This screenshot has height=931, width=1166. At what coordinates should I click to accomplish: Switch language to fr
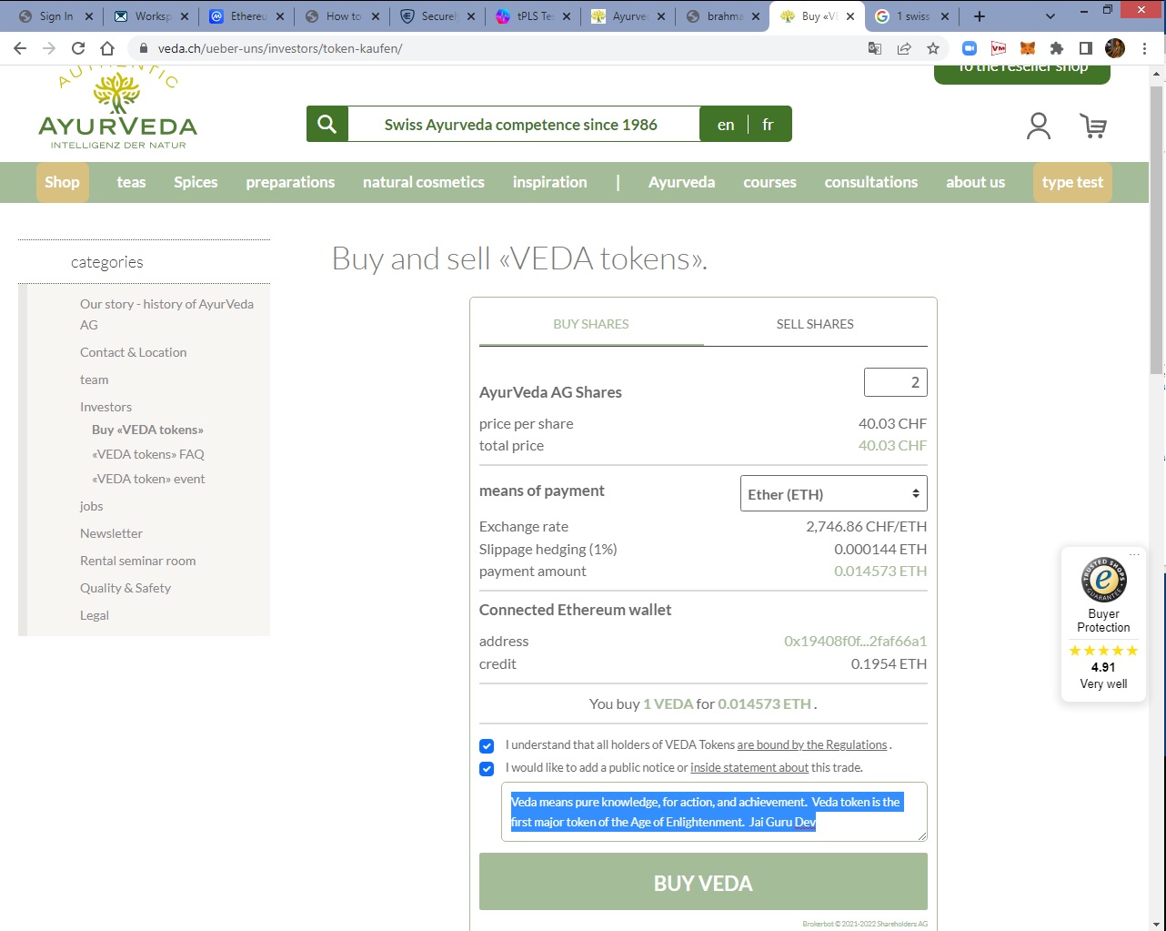(x=768, y=125)
